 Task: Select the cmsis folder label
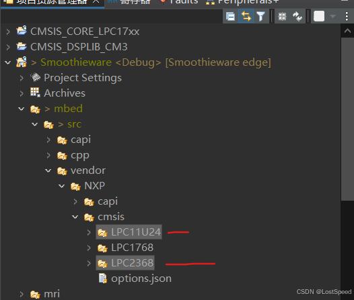pyautogui.click(x=111, y=217)
